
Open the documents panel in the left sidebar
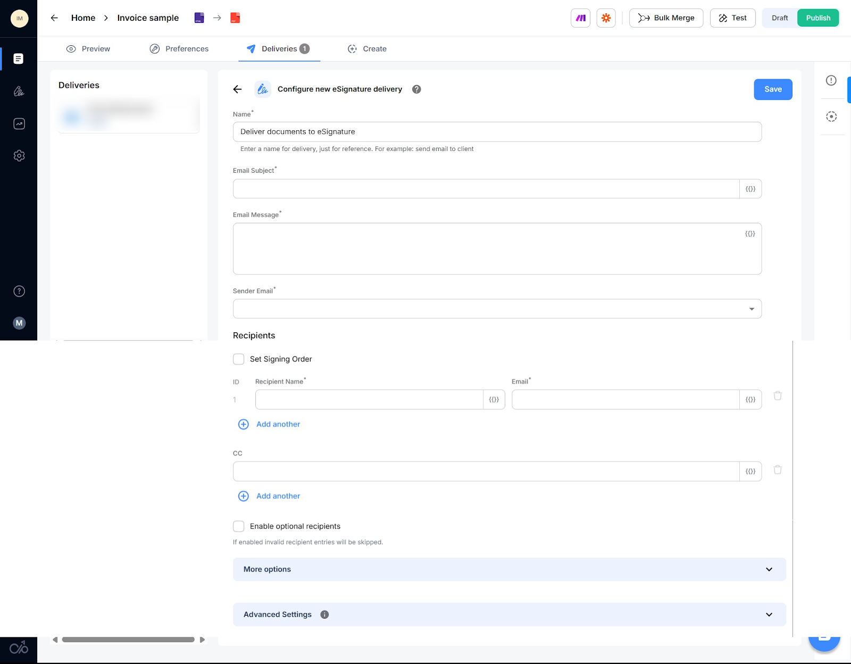(19, 58)
